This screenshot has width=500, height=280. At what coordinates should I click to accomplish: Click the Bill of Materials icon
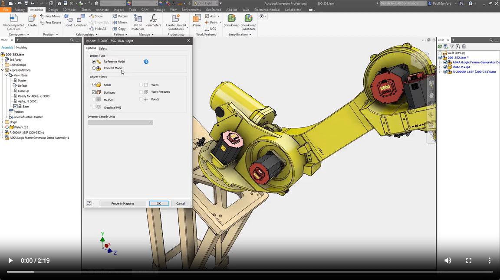tap(138, 19)
